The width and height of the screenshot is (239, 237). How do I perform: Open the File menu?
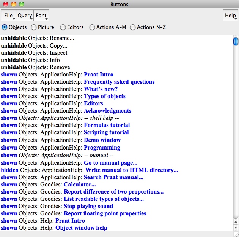coord(8,16)
